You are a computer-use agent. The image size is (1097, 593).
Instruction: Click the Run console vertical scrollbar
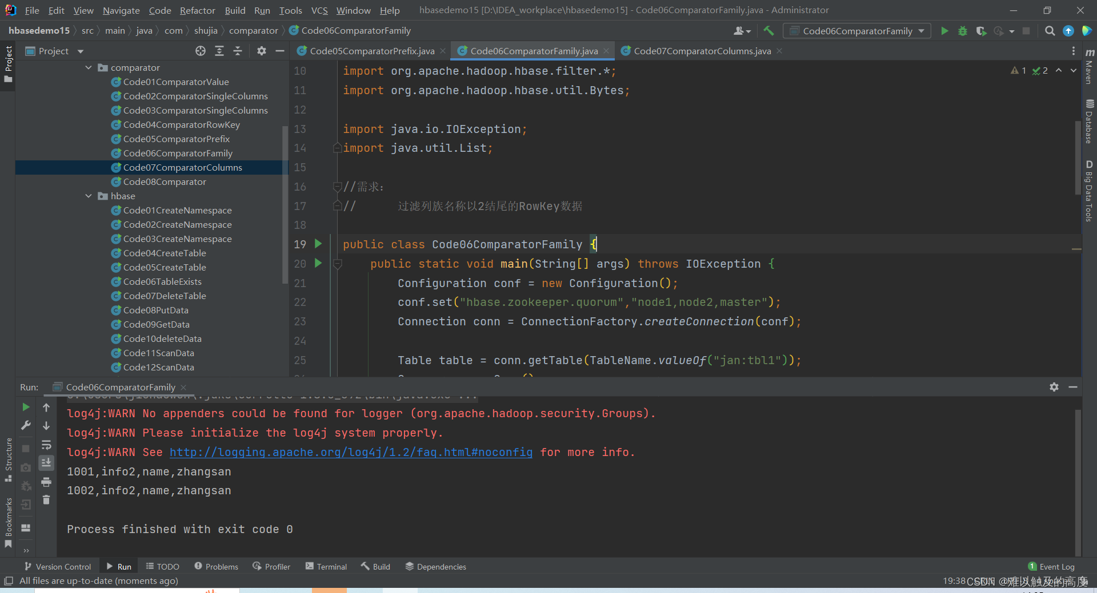click(x=1078, y=482)
